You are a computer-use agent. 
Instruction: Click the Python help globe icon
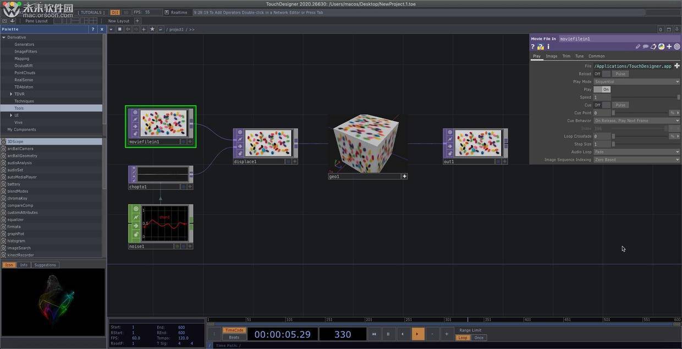[x=662, y=47]
